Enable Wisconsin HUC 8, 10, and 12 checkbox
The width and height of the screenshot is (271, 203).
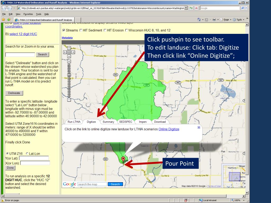126,30
